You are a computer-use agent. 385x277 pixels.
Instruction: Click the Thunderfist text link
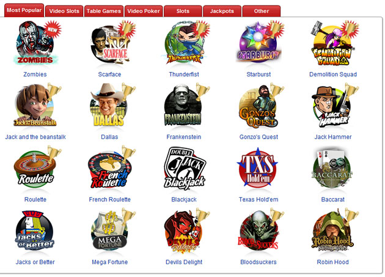(184, 74)
